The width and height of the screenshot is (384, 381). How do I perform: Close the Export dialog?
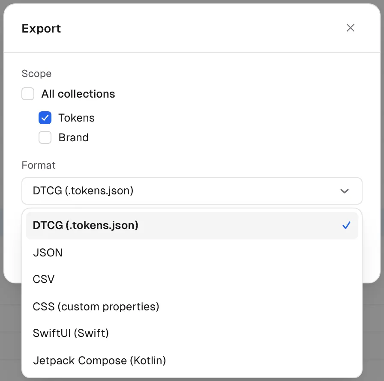click(351, 28)
